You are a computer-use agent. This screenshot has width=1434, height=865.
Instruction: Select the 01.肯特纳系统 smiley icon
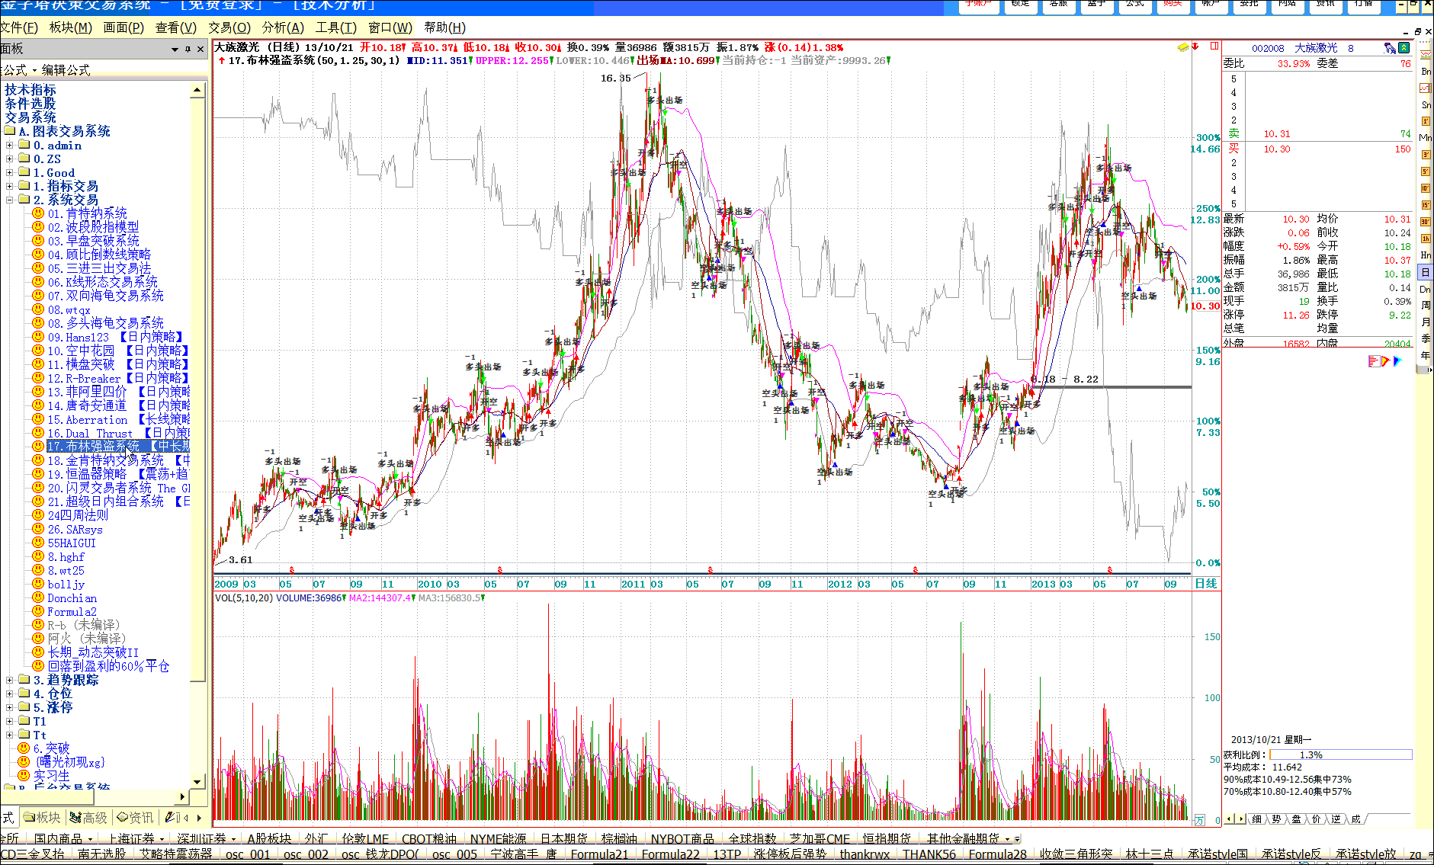tap(37, 213)
